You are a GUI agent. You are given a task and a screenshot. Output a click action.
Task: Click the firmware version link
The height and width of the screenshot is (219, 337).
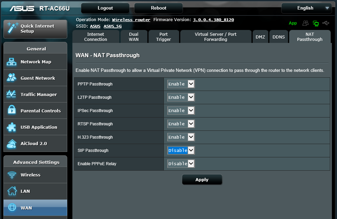(x=213, y=20)
